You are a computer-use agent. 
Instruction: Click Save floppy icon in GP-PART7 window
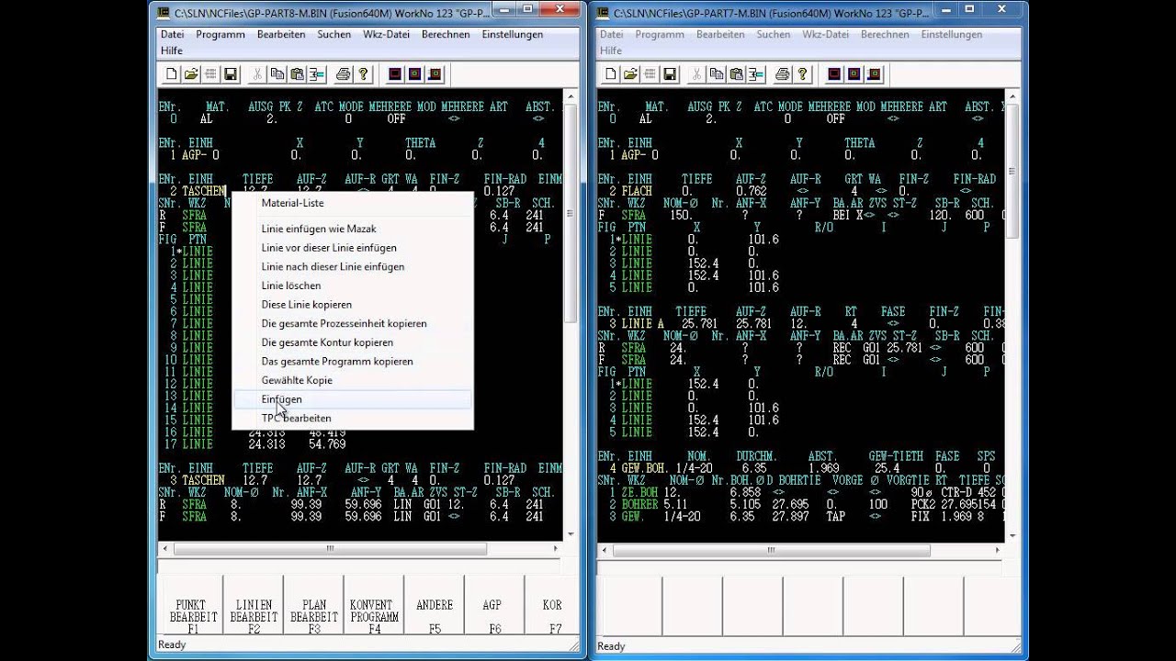(670, 74)
